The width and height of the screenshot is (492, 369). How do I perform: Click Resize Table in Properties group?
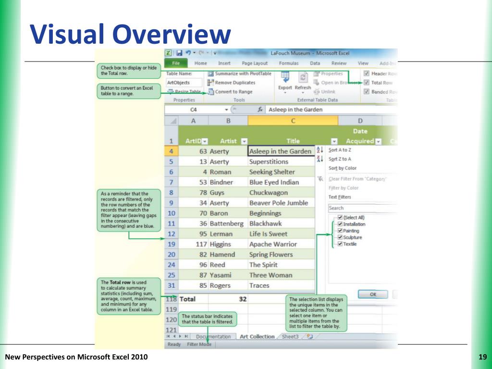[184, 92]
